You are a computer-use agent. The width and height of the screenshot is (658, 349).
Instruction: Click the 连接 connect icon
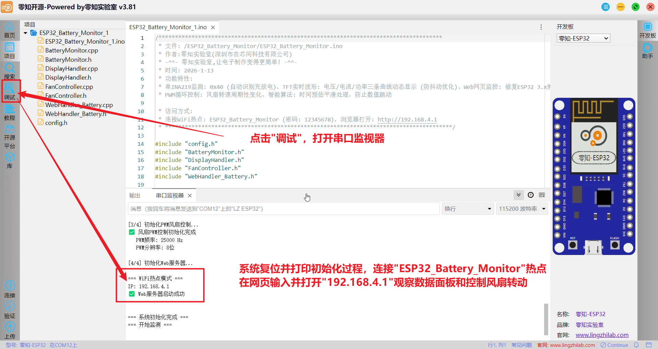10,290
